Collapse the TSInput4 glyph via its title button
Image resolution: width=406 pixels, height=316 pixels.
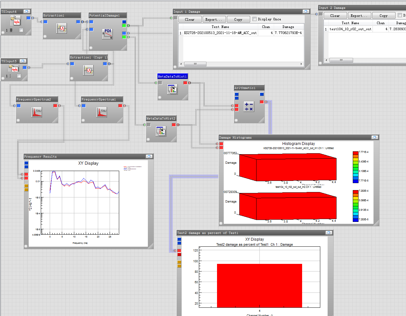pyautogui.click(x=27, y=11)
